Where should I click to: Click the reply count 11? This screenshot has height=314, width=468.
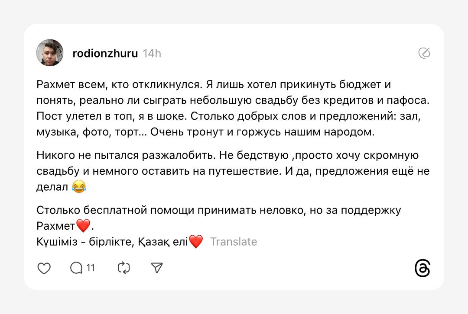click(91, 268)
